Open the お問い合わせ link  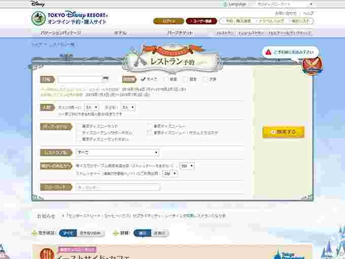coord(286,13)
